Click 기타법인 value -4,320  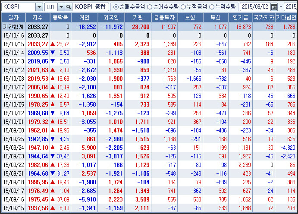[x=288, y=148]
